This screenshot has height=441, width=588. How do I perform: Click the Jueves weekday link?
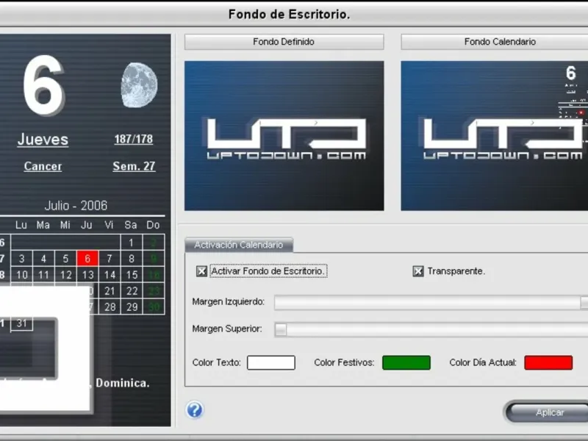click(43, 140)
